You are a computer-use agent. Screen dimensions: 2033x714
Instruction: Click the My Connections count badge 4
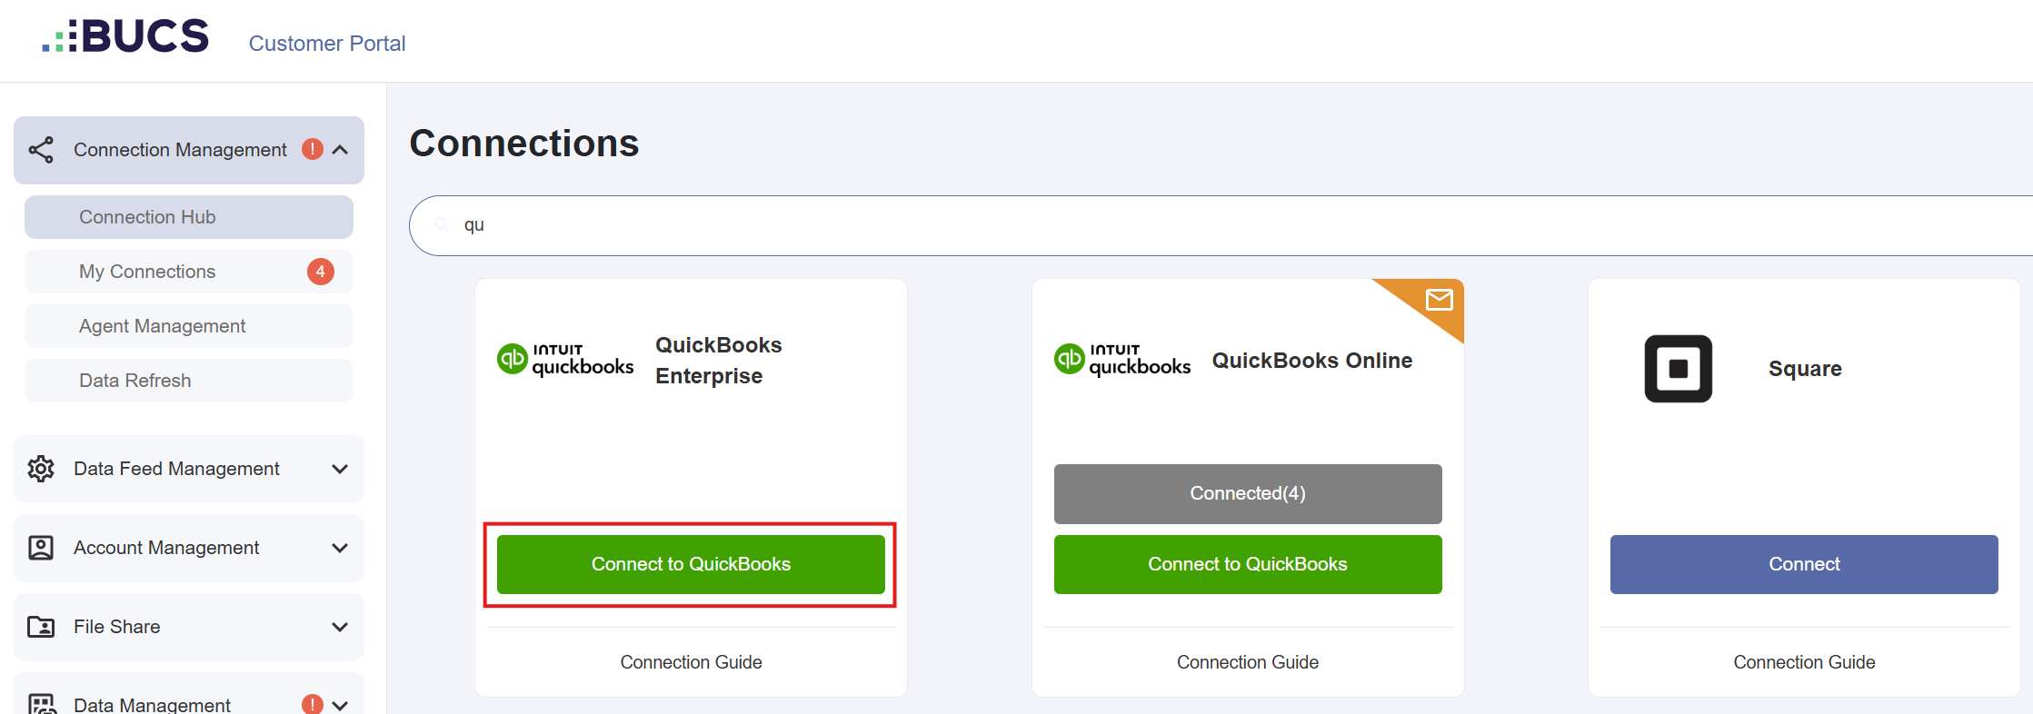coord(321,272)
